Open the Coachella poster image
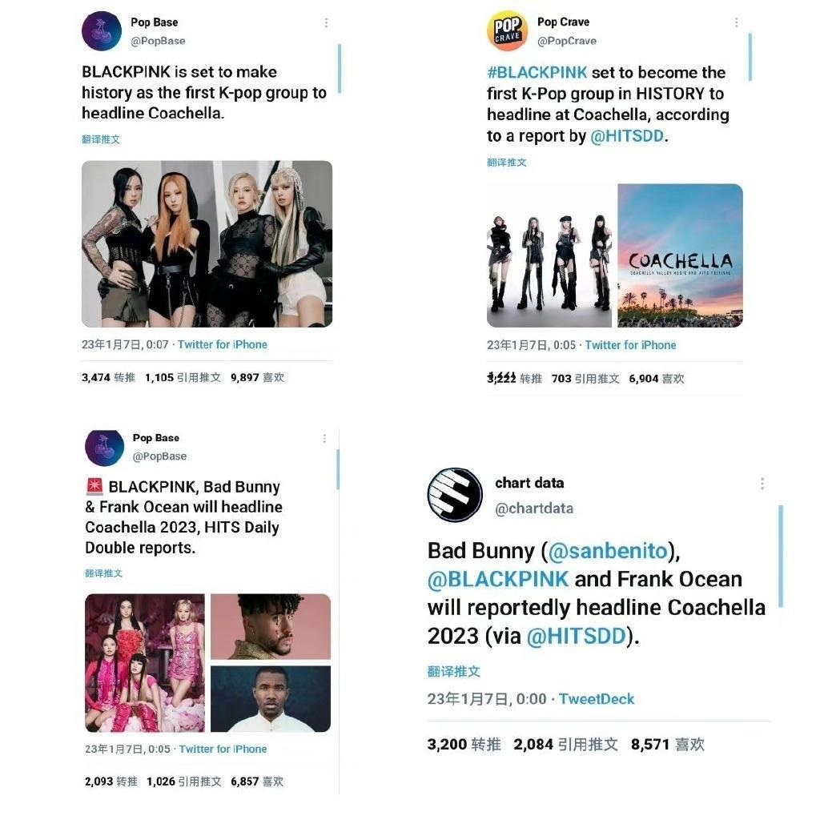Image resolution: width=820 pixels, height=820 pixels. [680, 255]
